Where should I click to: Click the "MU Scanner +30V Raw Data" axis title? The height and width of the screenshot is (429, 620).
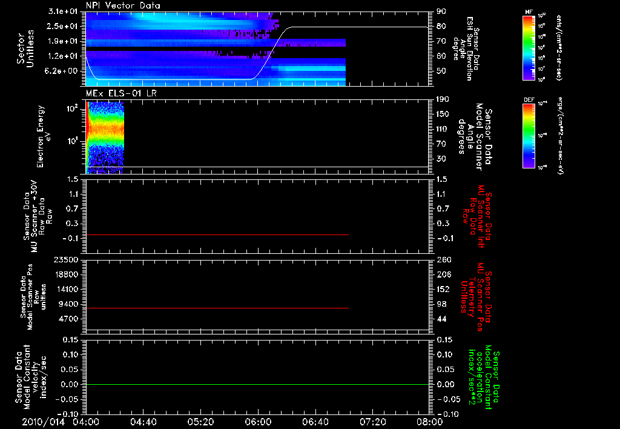pyautogui.click(x=38, y=216)
